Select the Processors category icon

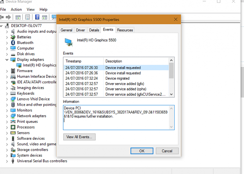13,127
